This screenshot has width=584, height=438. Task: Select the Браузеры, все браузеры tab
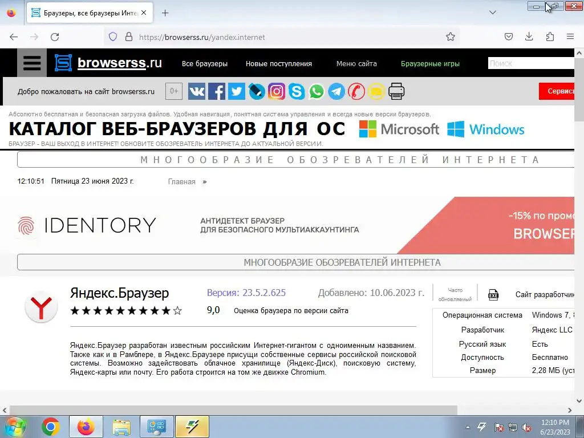90,13
